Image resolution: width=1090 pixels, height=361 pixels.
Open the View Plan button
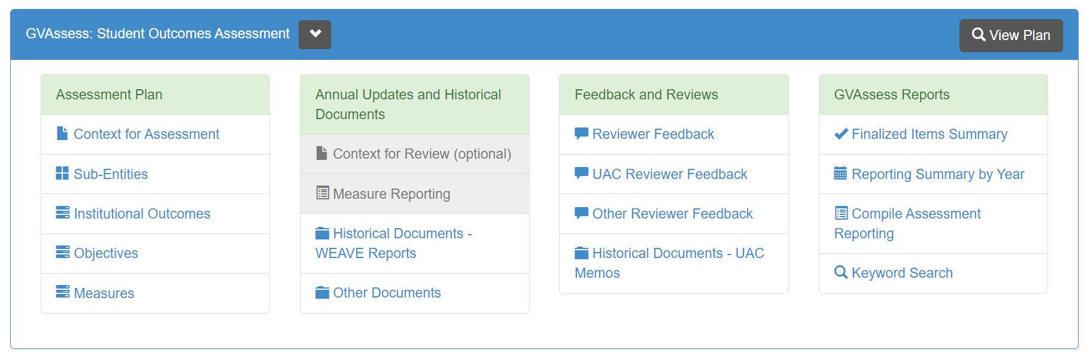click(x=1010, y=35)
